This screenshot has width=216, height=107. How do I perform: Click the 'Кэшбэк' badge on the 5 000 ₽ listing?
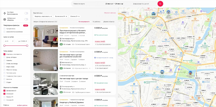[x=100, y=41]
